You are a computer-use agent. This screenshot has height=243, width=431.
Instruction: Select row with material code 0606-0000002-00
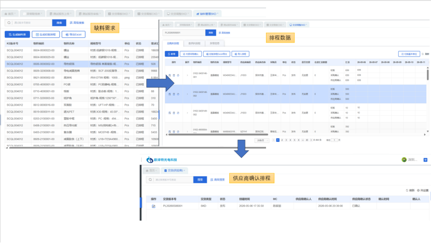pyautogui.click(x=81, y=64)
